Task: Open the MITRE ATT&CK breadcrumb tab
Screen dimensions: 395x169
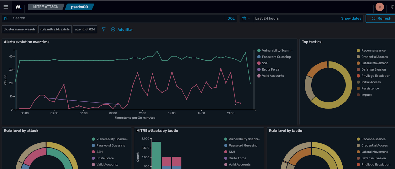Action: click(x=46, y=7)
